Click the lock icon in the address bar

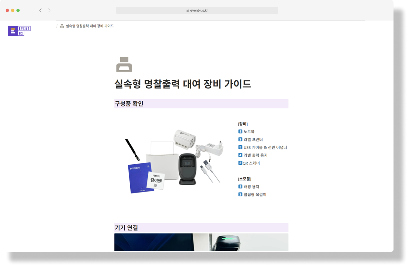[x=188, y=10]
